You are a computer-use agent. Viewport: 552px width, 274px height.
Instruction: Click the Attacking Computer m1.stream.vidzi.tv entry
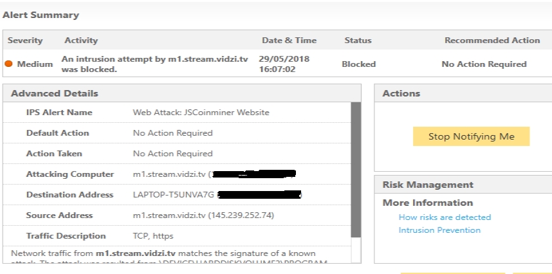tap(169, 174)
